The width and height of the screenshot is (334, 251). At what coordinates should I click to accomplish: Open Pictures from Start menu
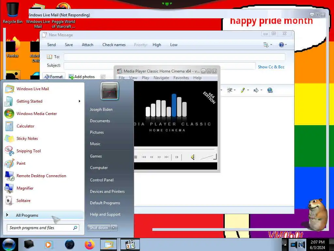(x=97, y=132)
